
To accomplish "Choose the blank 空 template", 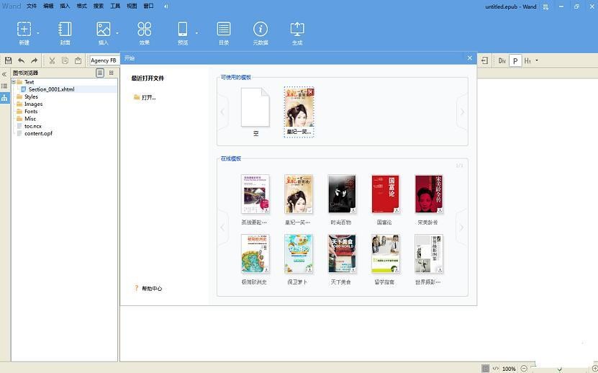I will [255, 112].
